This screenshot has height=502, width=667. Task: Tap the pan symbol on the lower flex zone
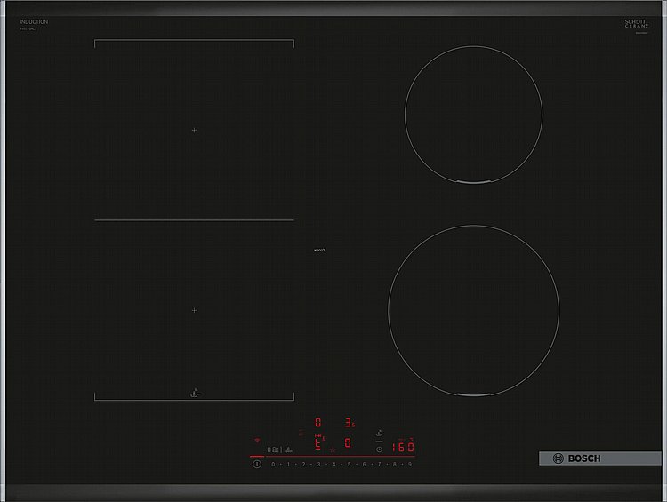click(193, 392)
